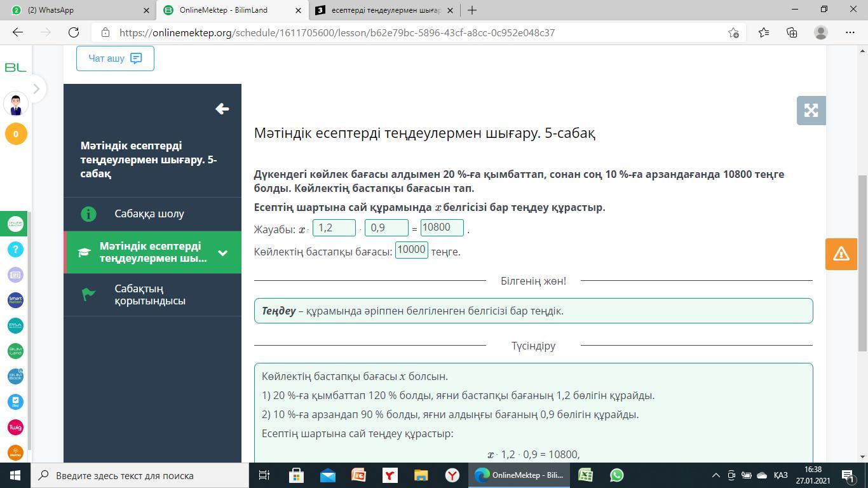Collapse the Мәтіндік есептерді lesson chevron

click(x=222, y=253)
